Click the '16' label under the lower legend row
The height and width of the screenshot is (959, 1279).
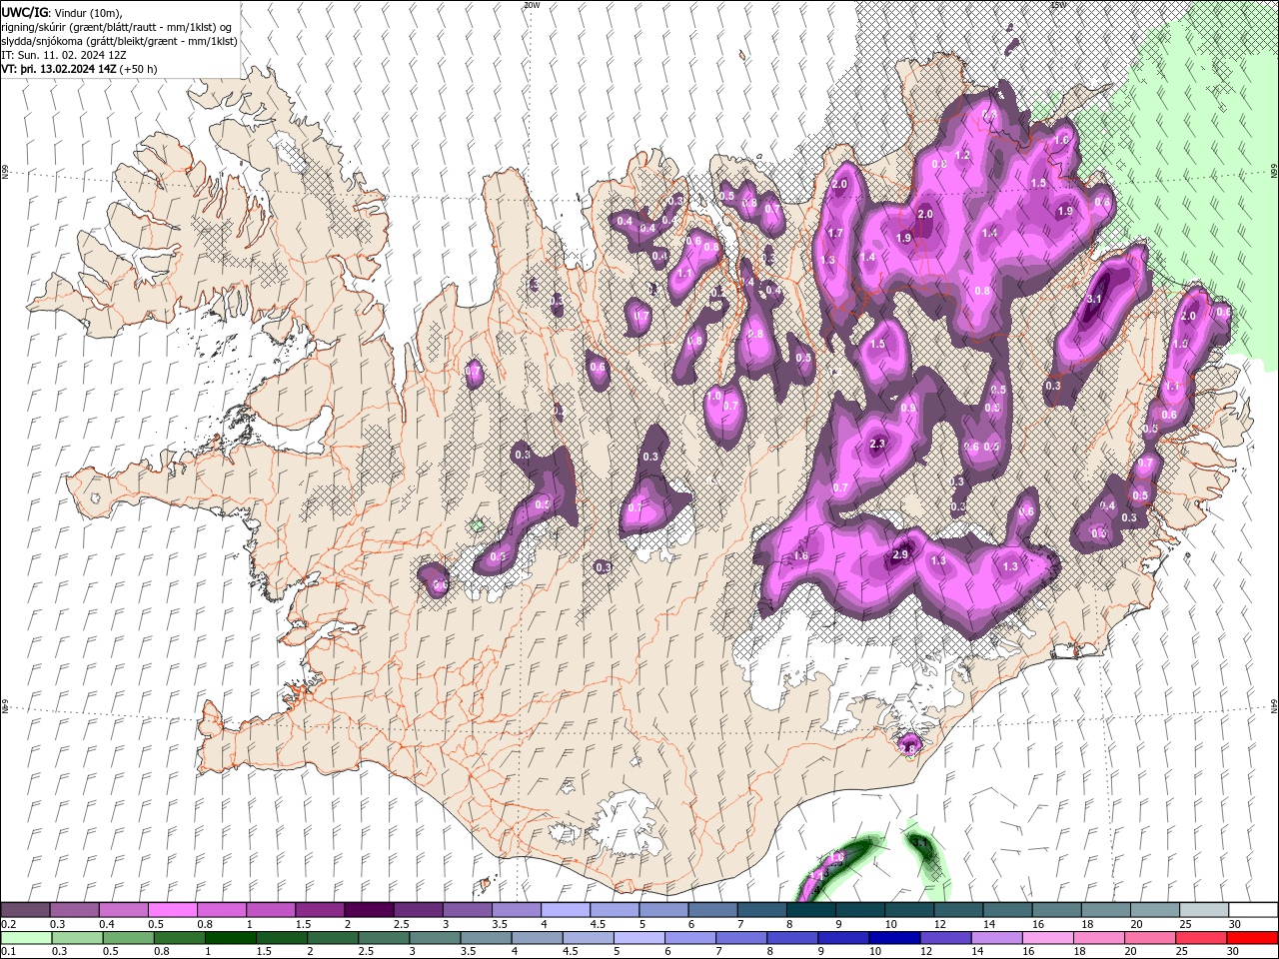tap(1029, 951)
